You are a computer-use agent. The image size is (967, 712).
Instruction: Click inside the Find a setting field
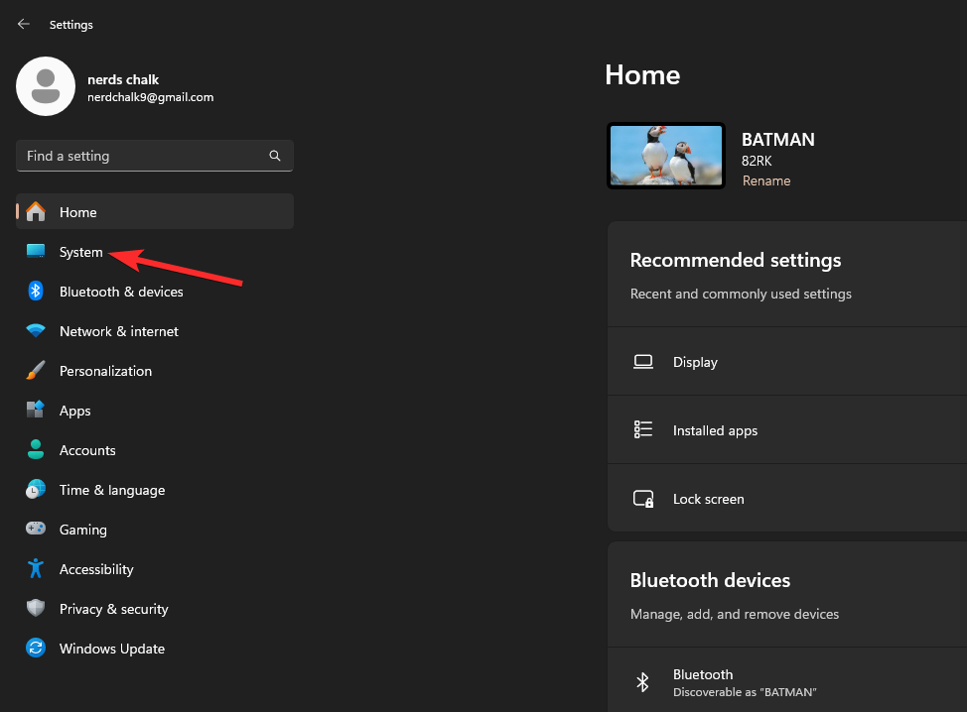pos(139,156)
